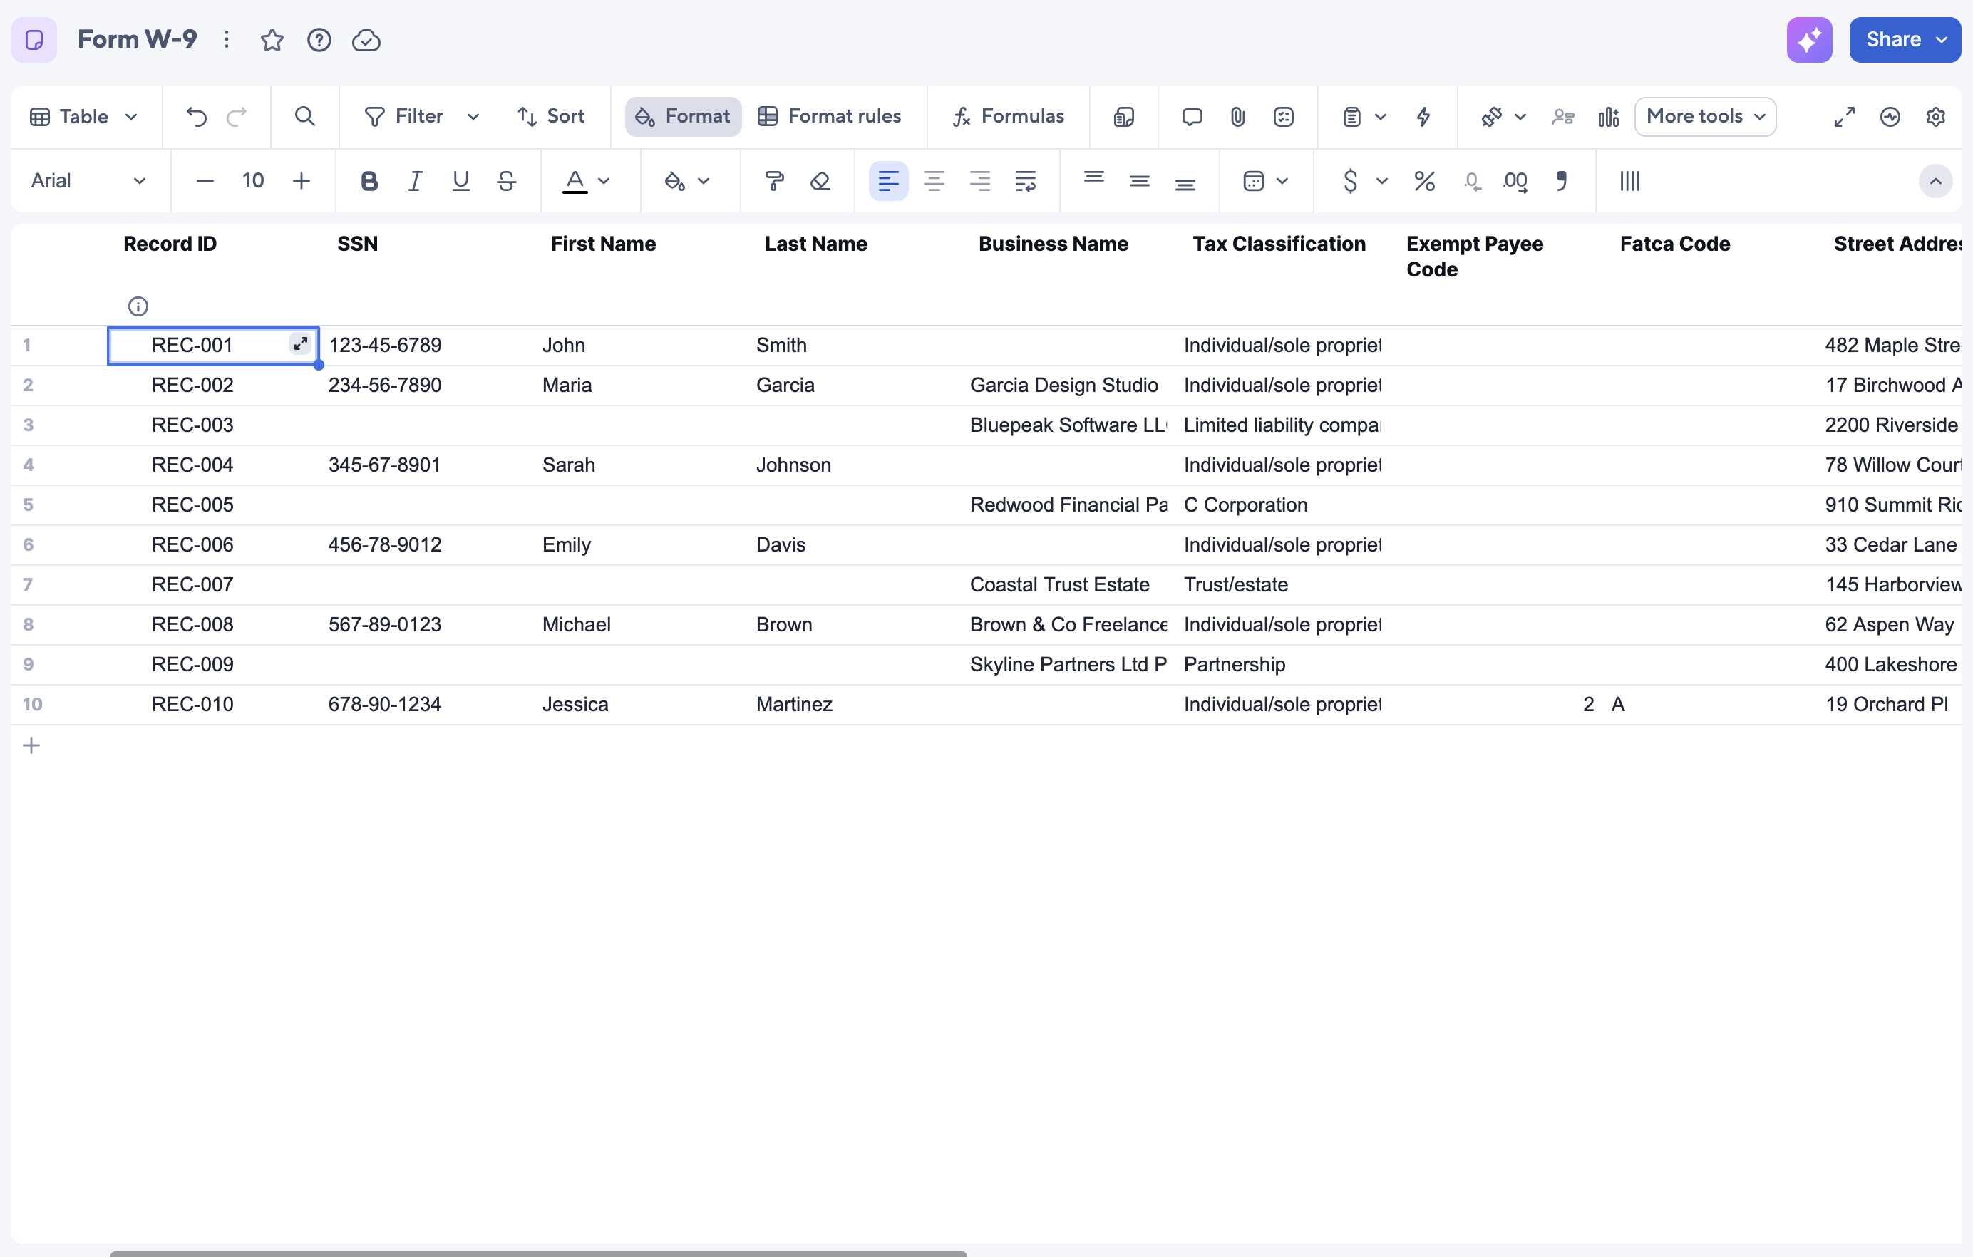Toggle vertical align middle
The image size is (1973, 1257).
(1140, 181)
